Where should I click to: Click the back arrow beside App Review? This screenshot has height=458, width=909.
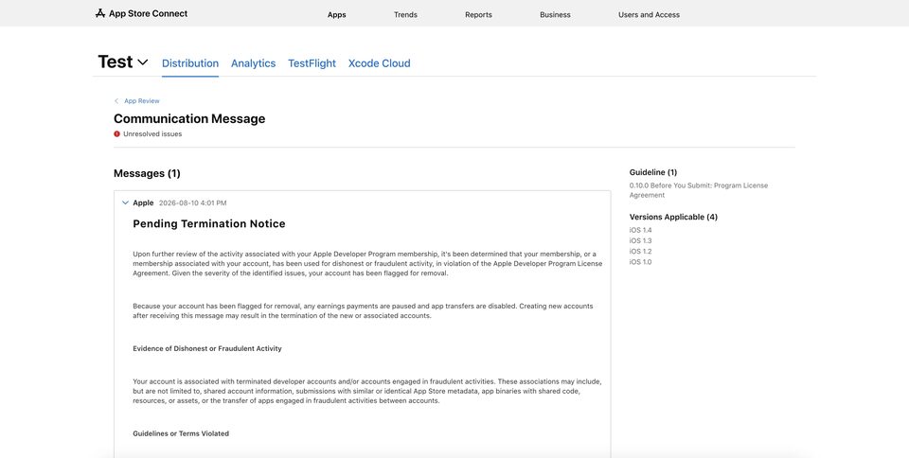[116, 100]
